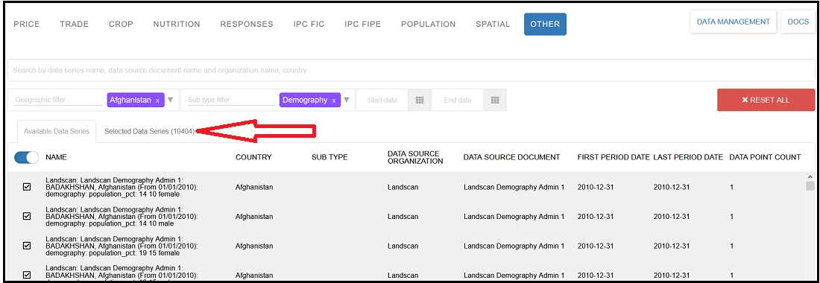This screenshot has width=820, height=283.
Task: Open DATA MANAGEMENT page
Action: (x=734, y=22)
